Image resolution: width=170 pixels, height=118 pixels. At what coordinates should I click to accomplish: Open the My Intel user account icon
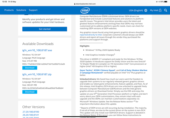160,10
